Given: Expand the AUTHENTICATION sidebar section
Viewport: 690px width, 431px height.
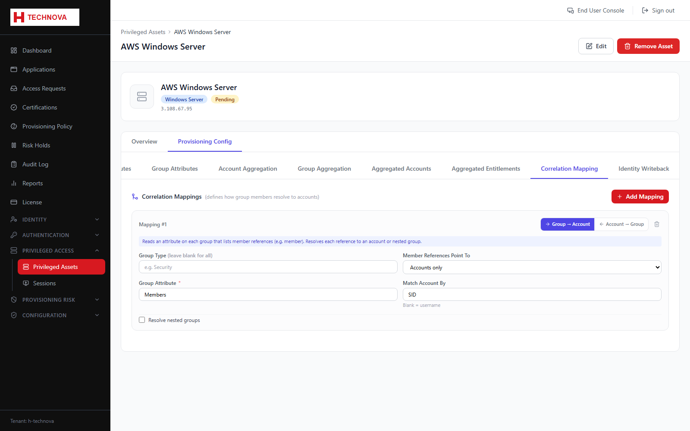Looking at the screenshot, I should (55, 235).
